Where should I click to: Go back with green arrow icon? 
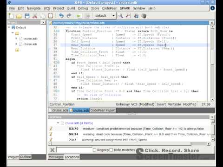[79, 16]
